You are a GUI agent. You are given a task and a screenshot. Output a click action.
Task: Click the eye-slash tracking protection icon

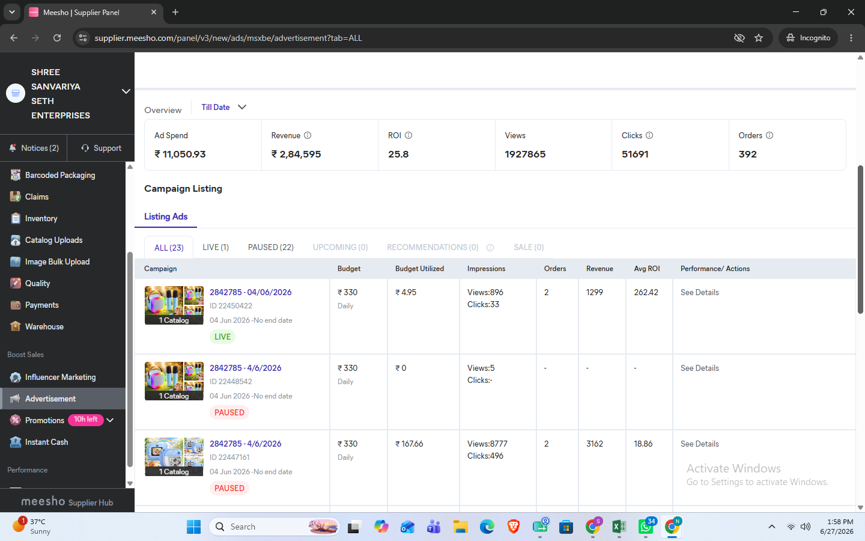point(739,38)
